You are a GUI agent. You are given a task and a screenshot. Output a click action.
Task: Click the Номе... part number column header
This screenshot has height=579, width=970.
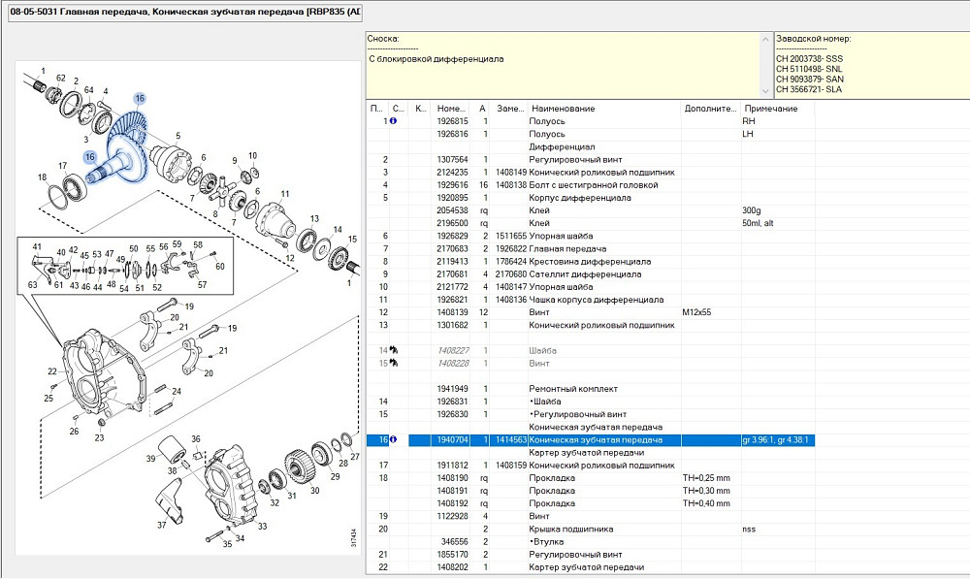tap(452, 109)
